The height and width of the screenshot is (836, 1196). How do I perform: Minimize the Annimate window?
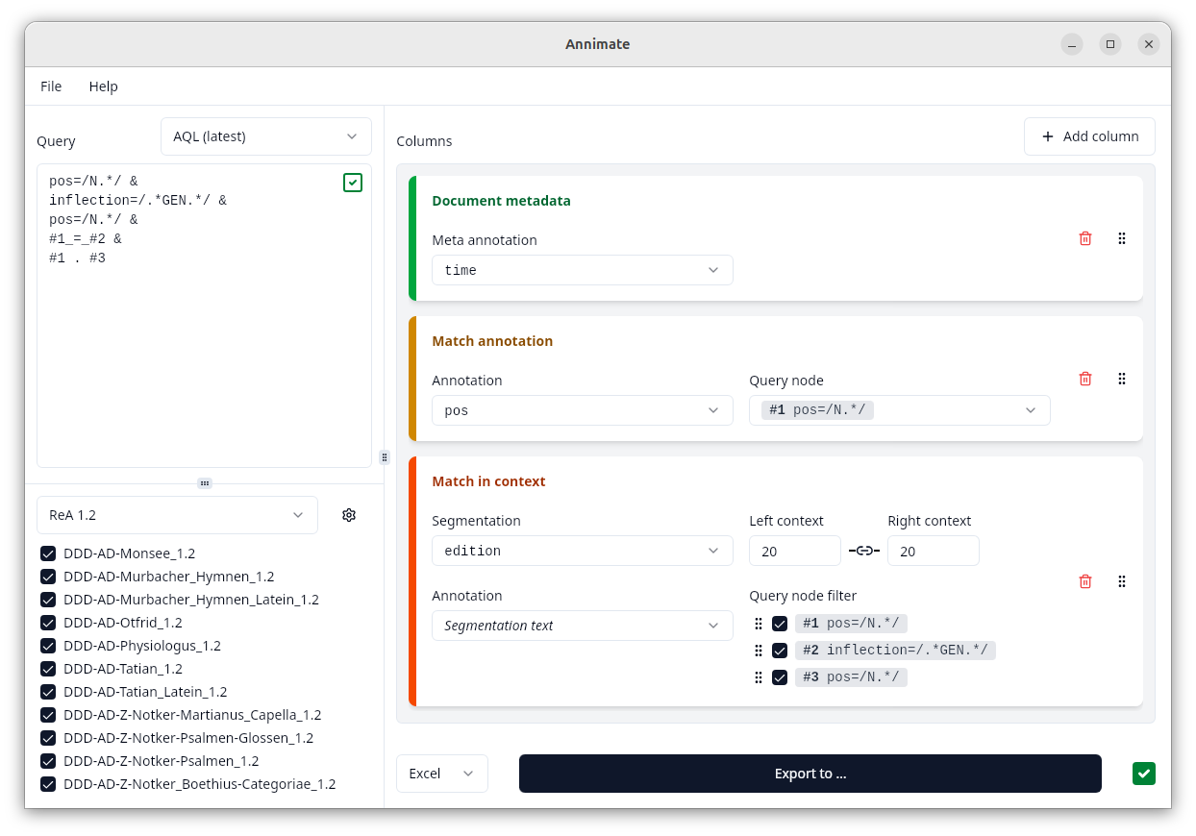pos(1072,44)
